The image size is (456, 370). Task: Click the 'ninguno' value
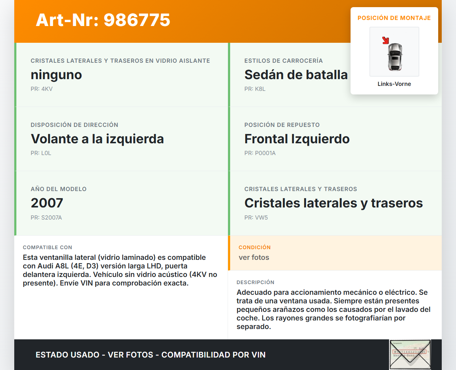pyautogui.click(x=56, y=75)
